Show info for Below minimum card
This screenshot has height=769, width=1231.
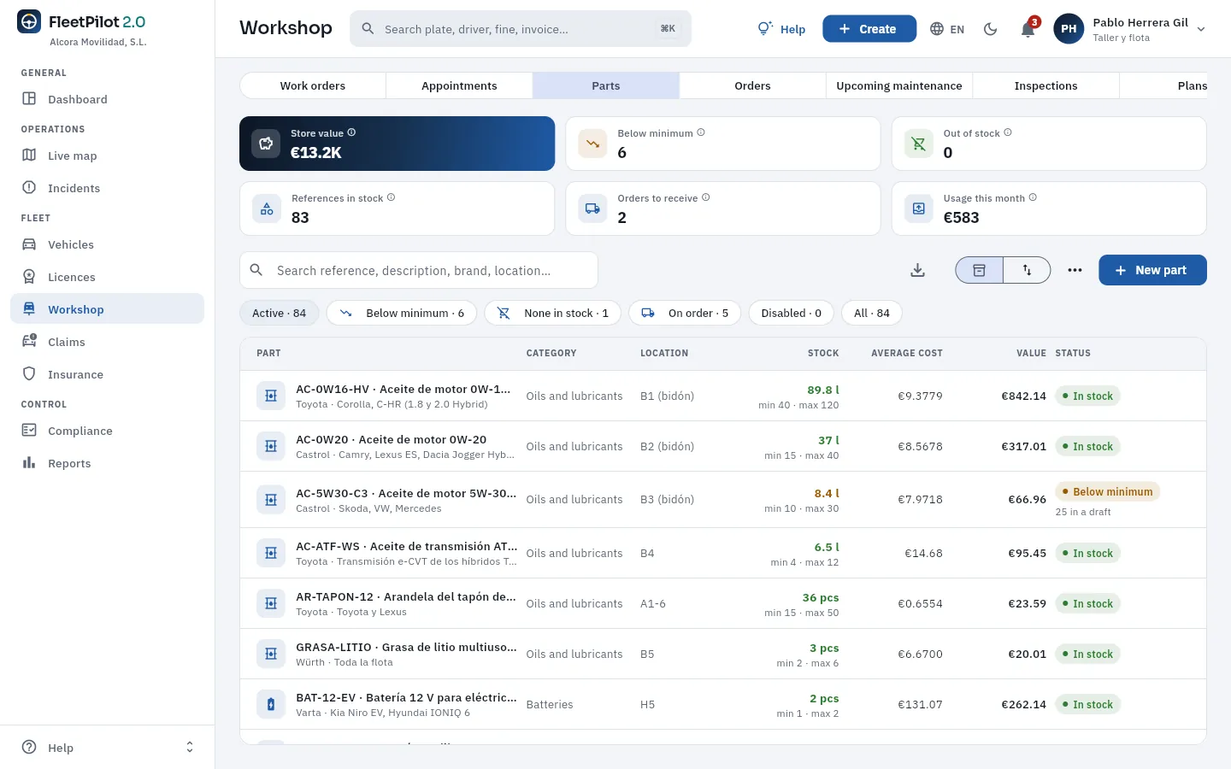tap(701, 132)
